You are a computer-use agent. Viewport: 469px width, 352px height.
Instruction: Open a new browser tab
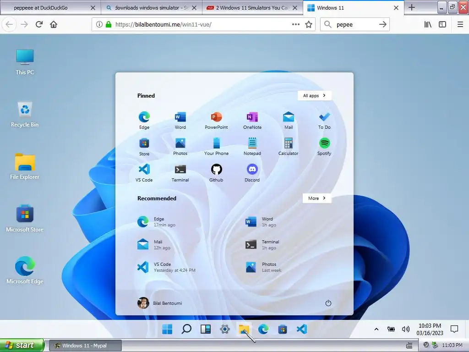click(412, 7)
